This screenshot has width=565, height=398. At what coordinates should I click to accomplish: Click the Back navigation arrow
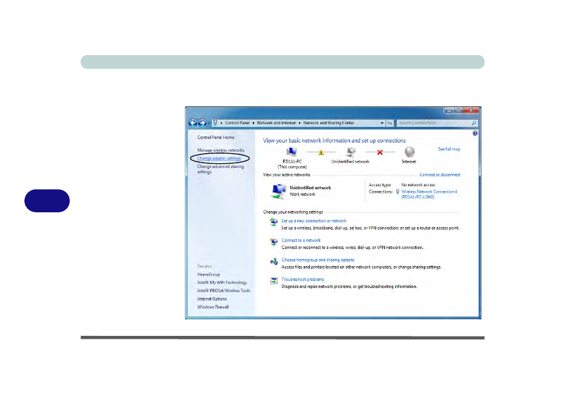click(193, 123)
